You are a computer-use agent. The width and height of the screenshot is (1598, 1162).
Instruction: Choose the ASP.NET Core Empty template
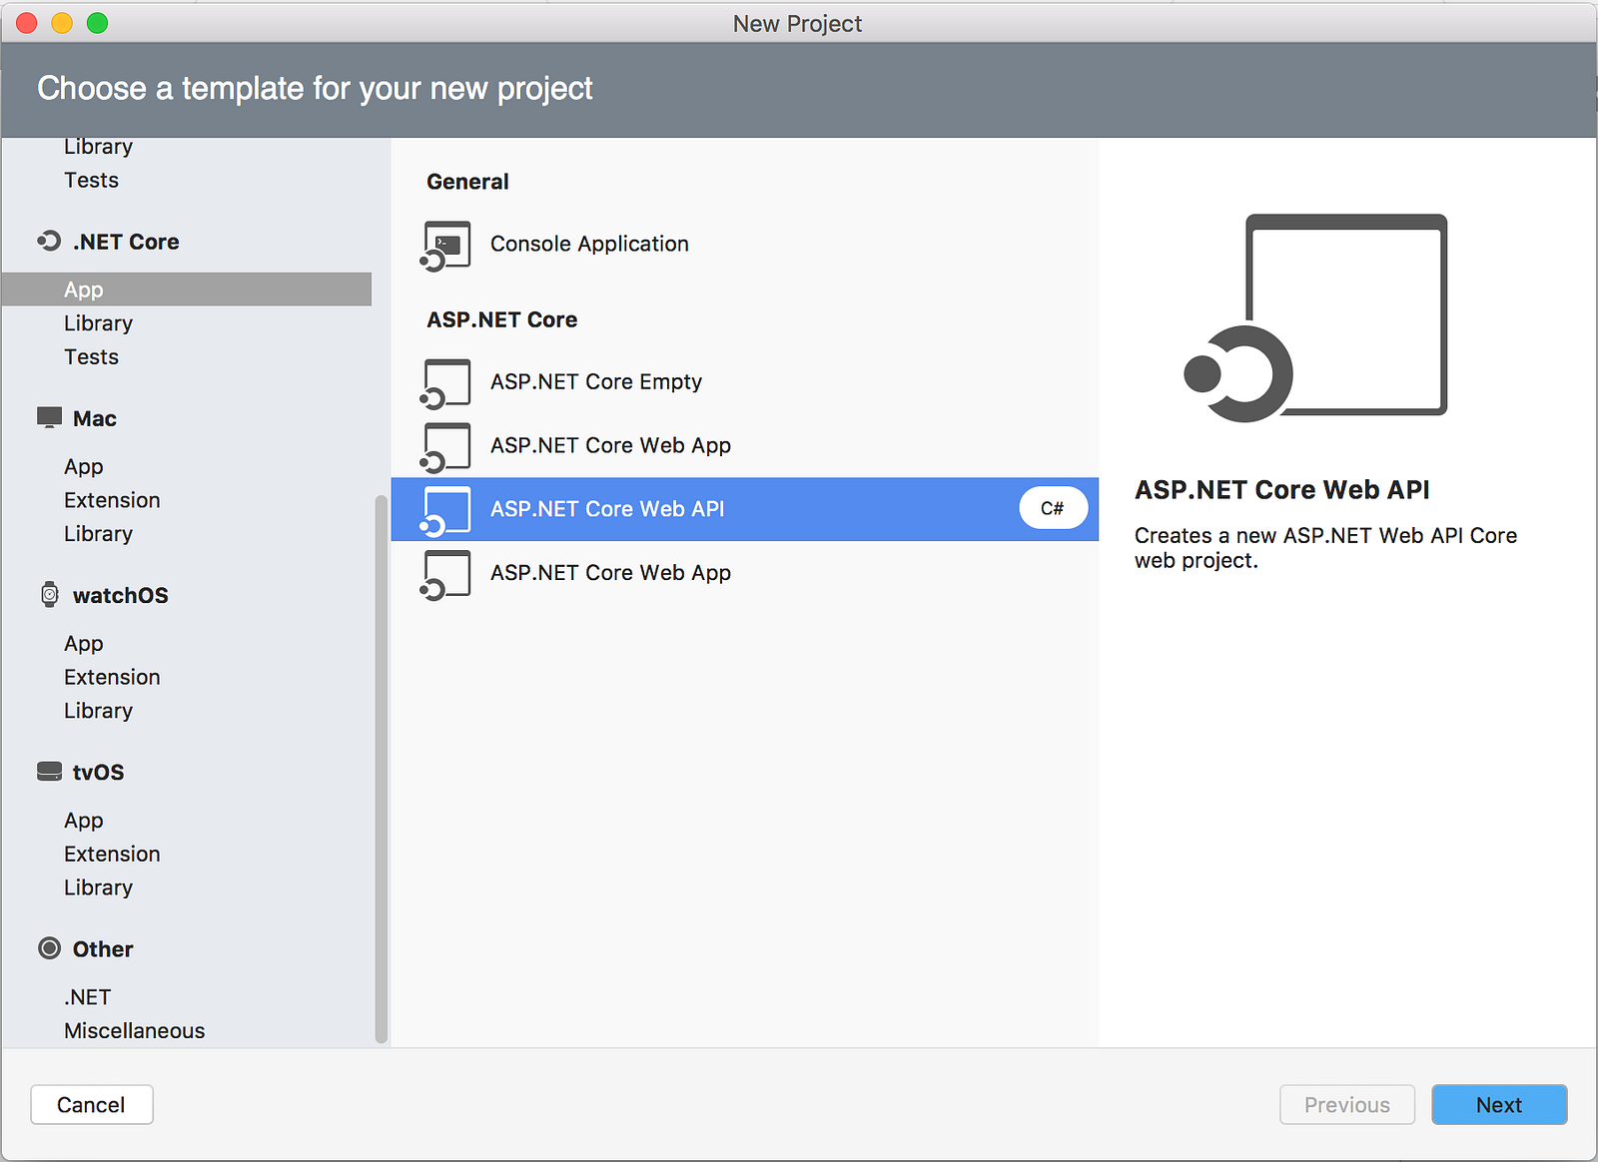pyautogui.click(x=745, y=382)
